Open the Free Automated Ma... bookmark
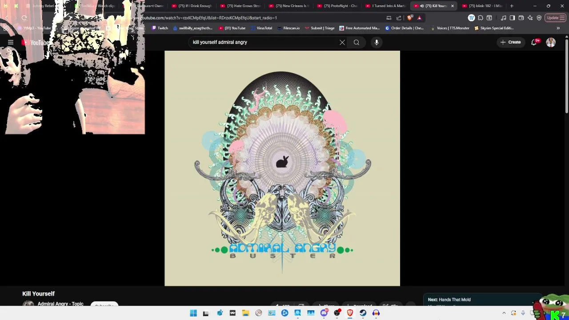The width and height of the screenshot is (569, 320). click(x=359, y=28)
